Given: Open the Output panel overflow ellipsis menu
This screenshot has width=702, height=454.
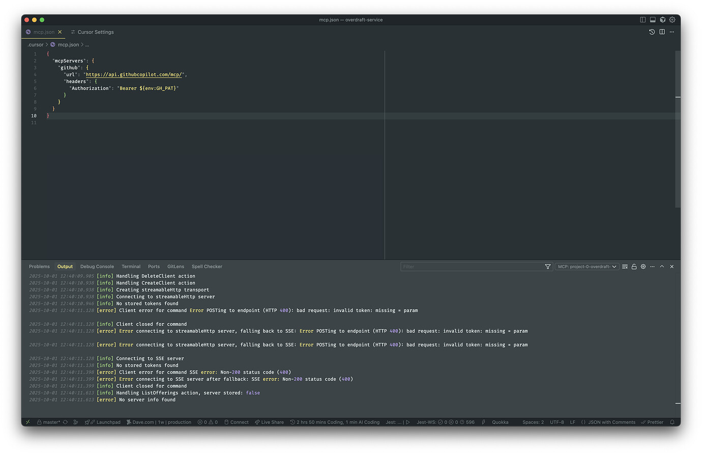Looking at the screenshot, I should pos(652,266).
